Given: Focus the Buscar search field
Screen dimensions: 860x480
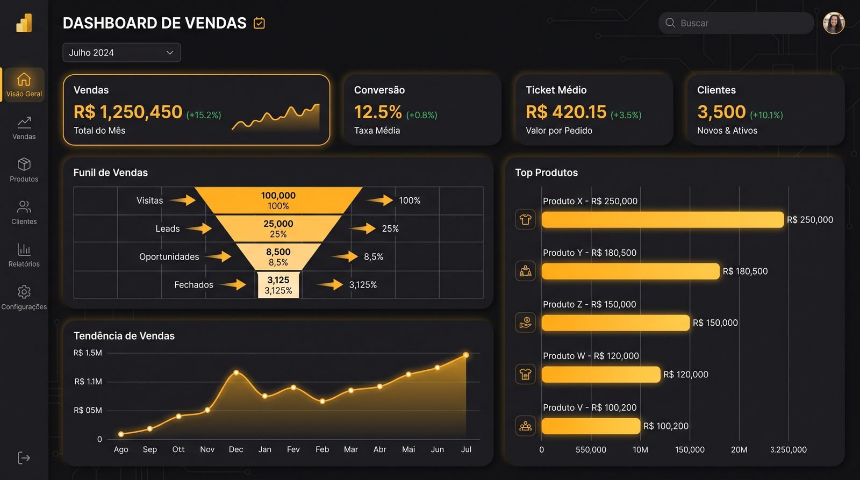Looking at the screenshot, I should (x=736, y=23).
